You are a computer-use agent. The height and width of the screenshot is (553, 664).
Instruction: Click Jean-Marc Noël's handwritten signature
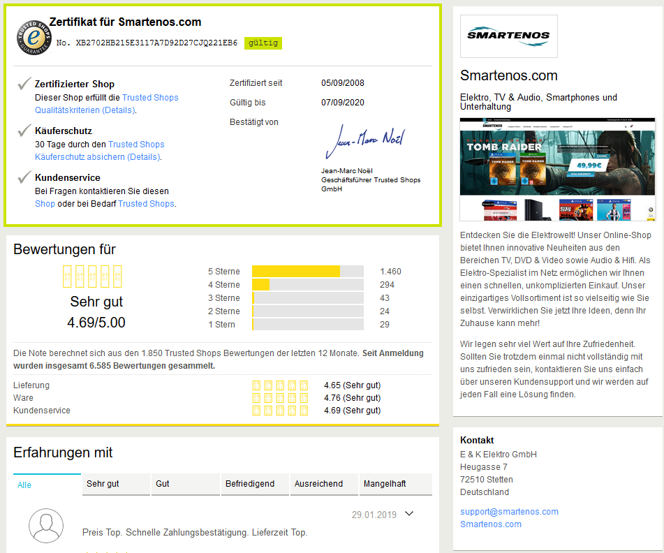pos(365,141)
